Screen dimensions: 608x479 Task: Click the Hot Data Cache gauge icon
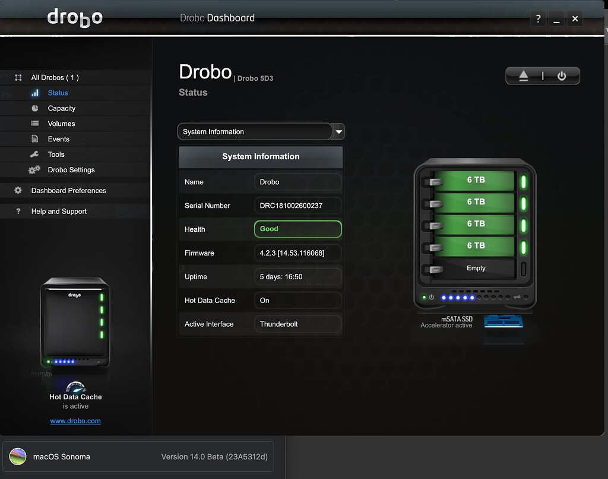point(75,386)
